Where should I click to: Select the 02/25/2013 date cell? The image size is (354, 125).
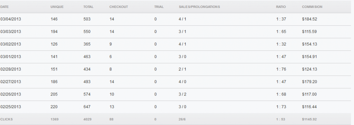click(11, 107)
